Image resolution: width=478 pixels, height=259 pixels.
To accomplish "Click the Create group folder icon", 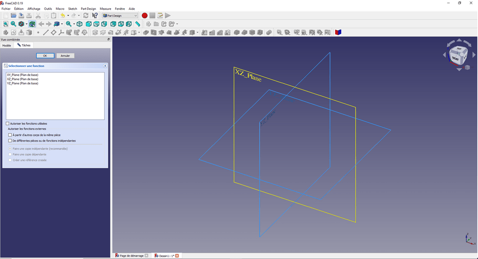I will click(156, 24).
